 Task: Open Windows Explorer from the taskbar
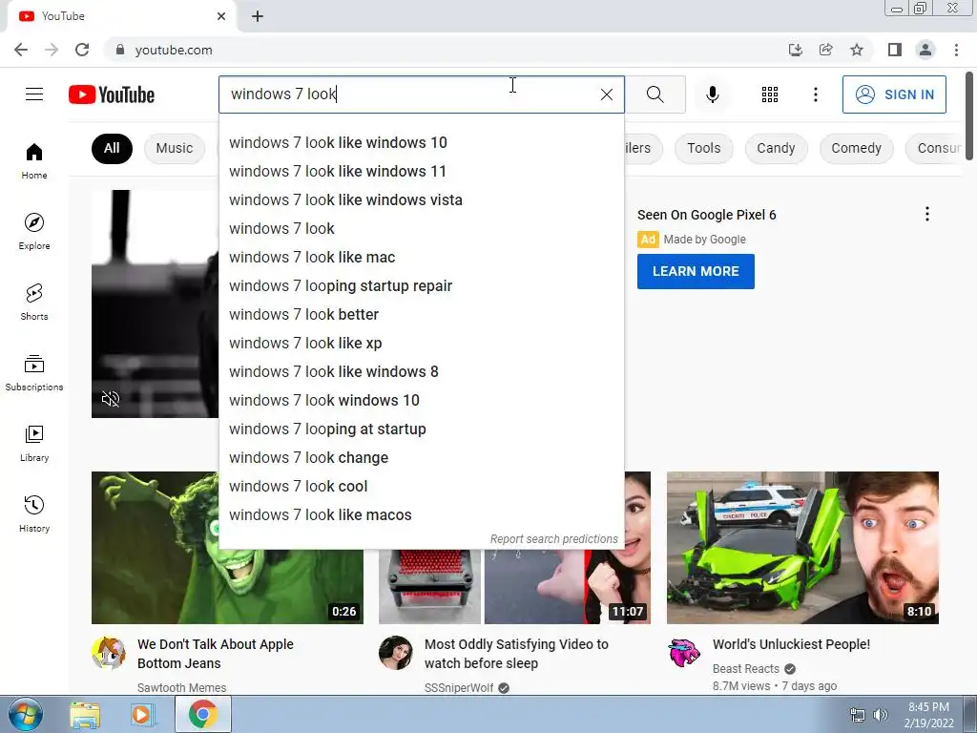[85, 715]
